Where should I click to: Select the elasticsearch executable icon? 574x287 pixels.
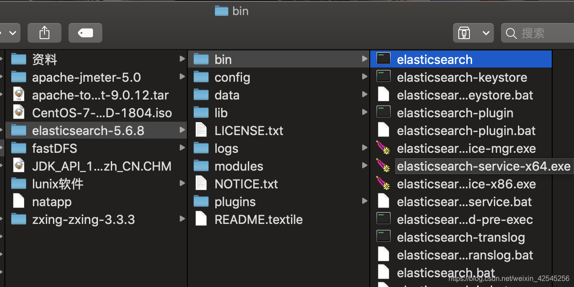[x=383, y=58]
